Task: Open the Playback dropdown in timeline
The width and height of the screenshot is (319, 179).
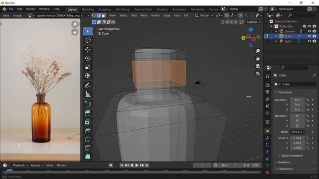Action: click(x=20, y=166)
